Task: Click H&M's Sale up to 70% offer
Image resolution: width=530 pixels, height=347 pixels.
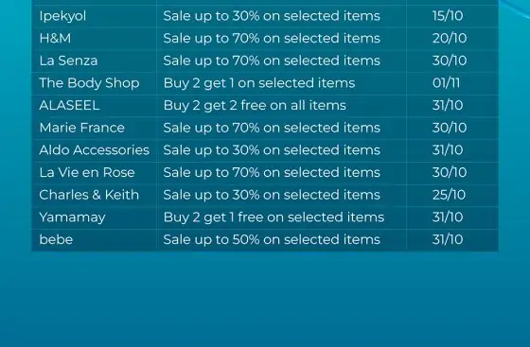Action: pyautogui.click(x=272, y=39)
